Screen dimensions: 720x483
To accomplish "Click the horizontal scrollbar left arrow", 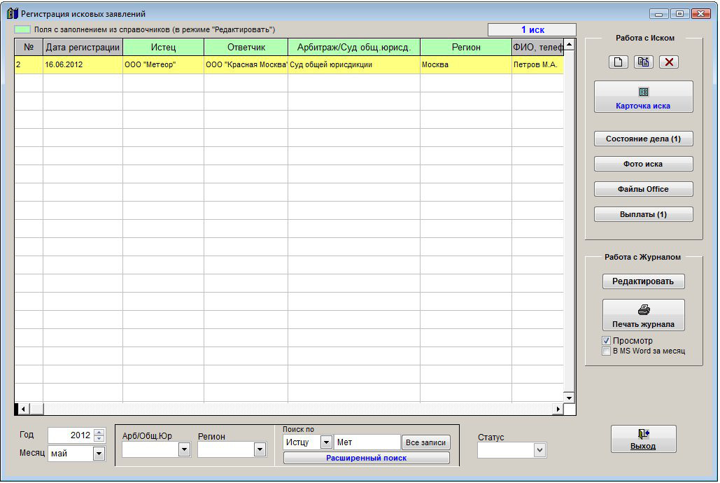I will click(x=22, y=409).
